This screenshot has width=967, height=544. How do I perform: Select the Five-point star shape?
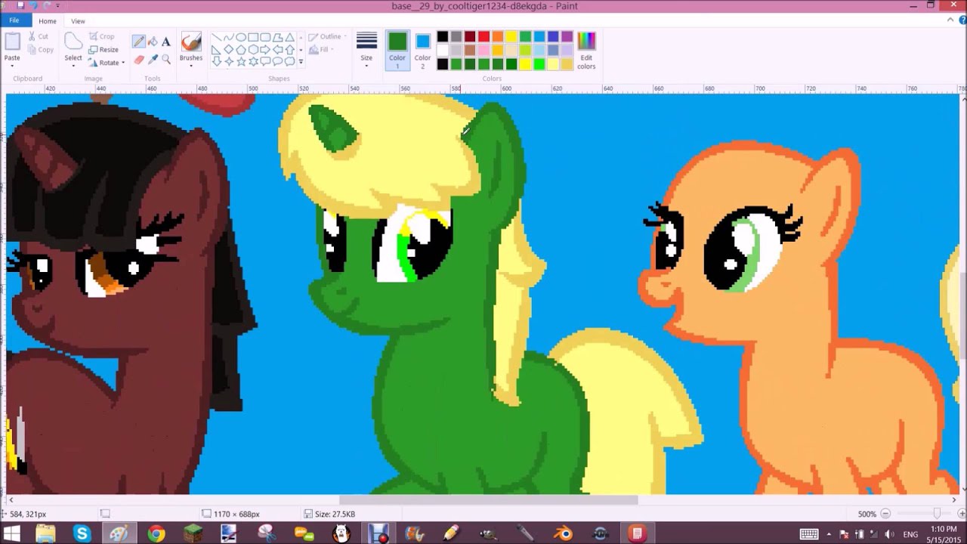coord(241,61)
